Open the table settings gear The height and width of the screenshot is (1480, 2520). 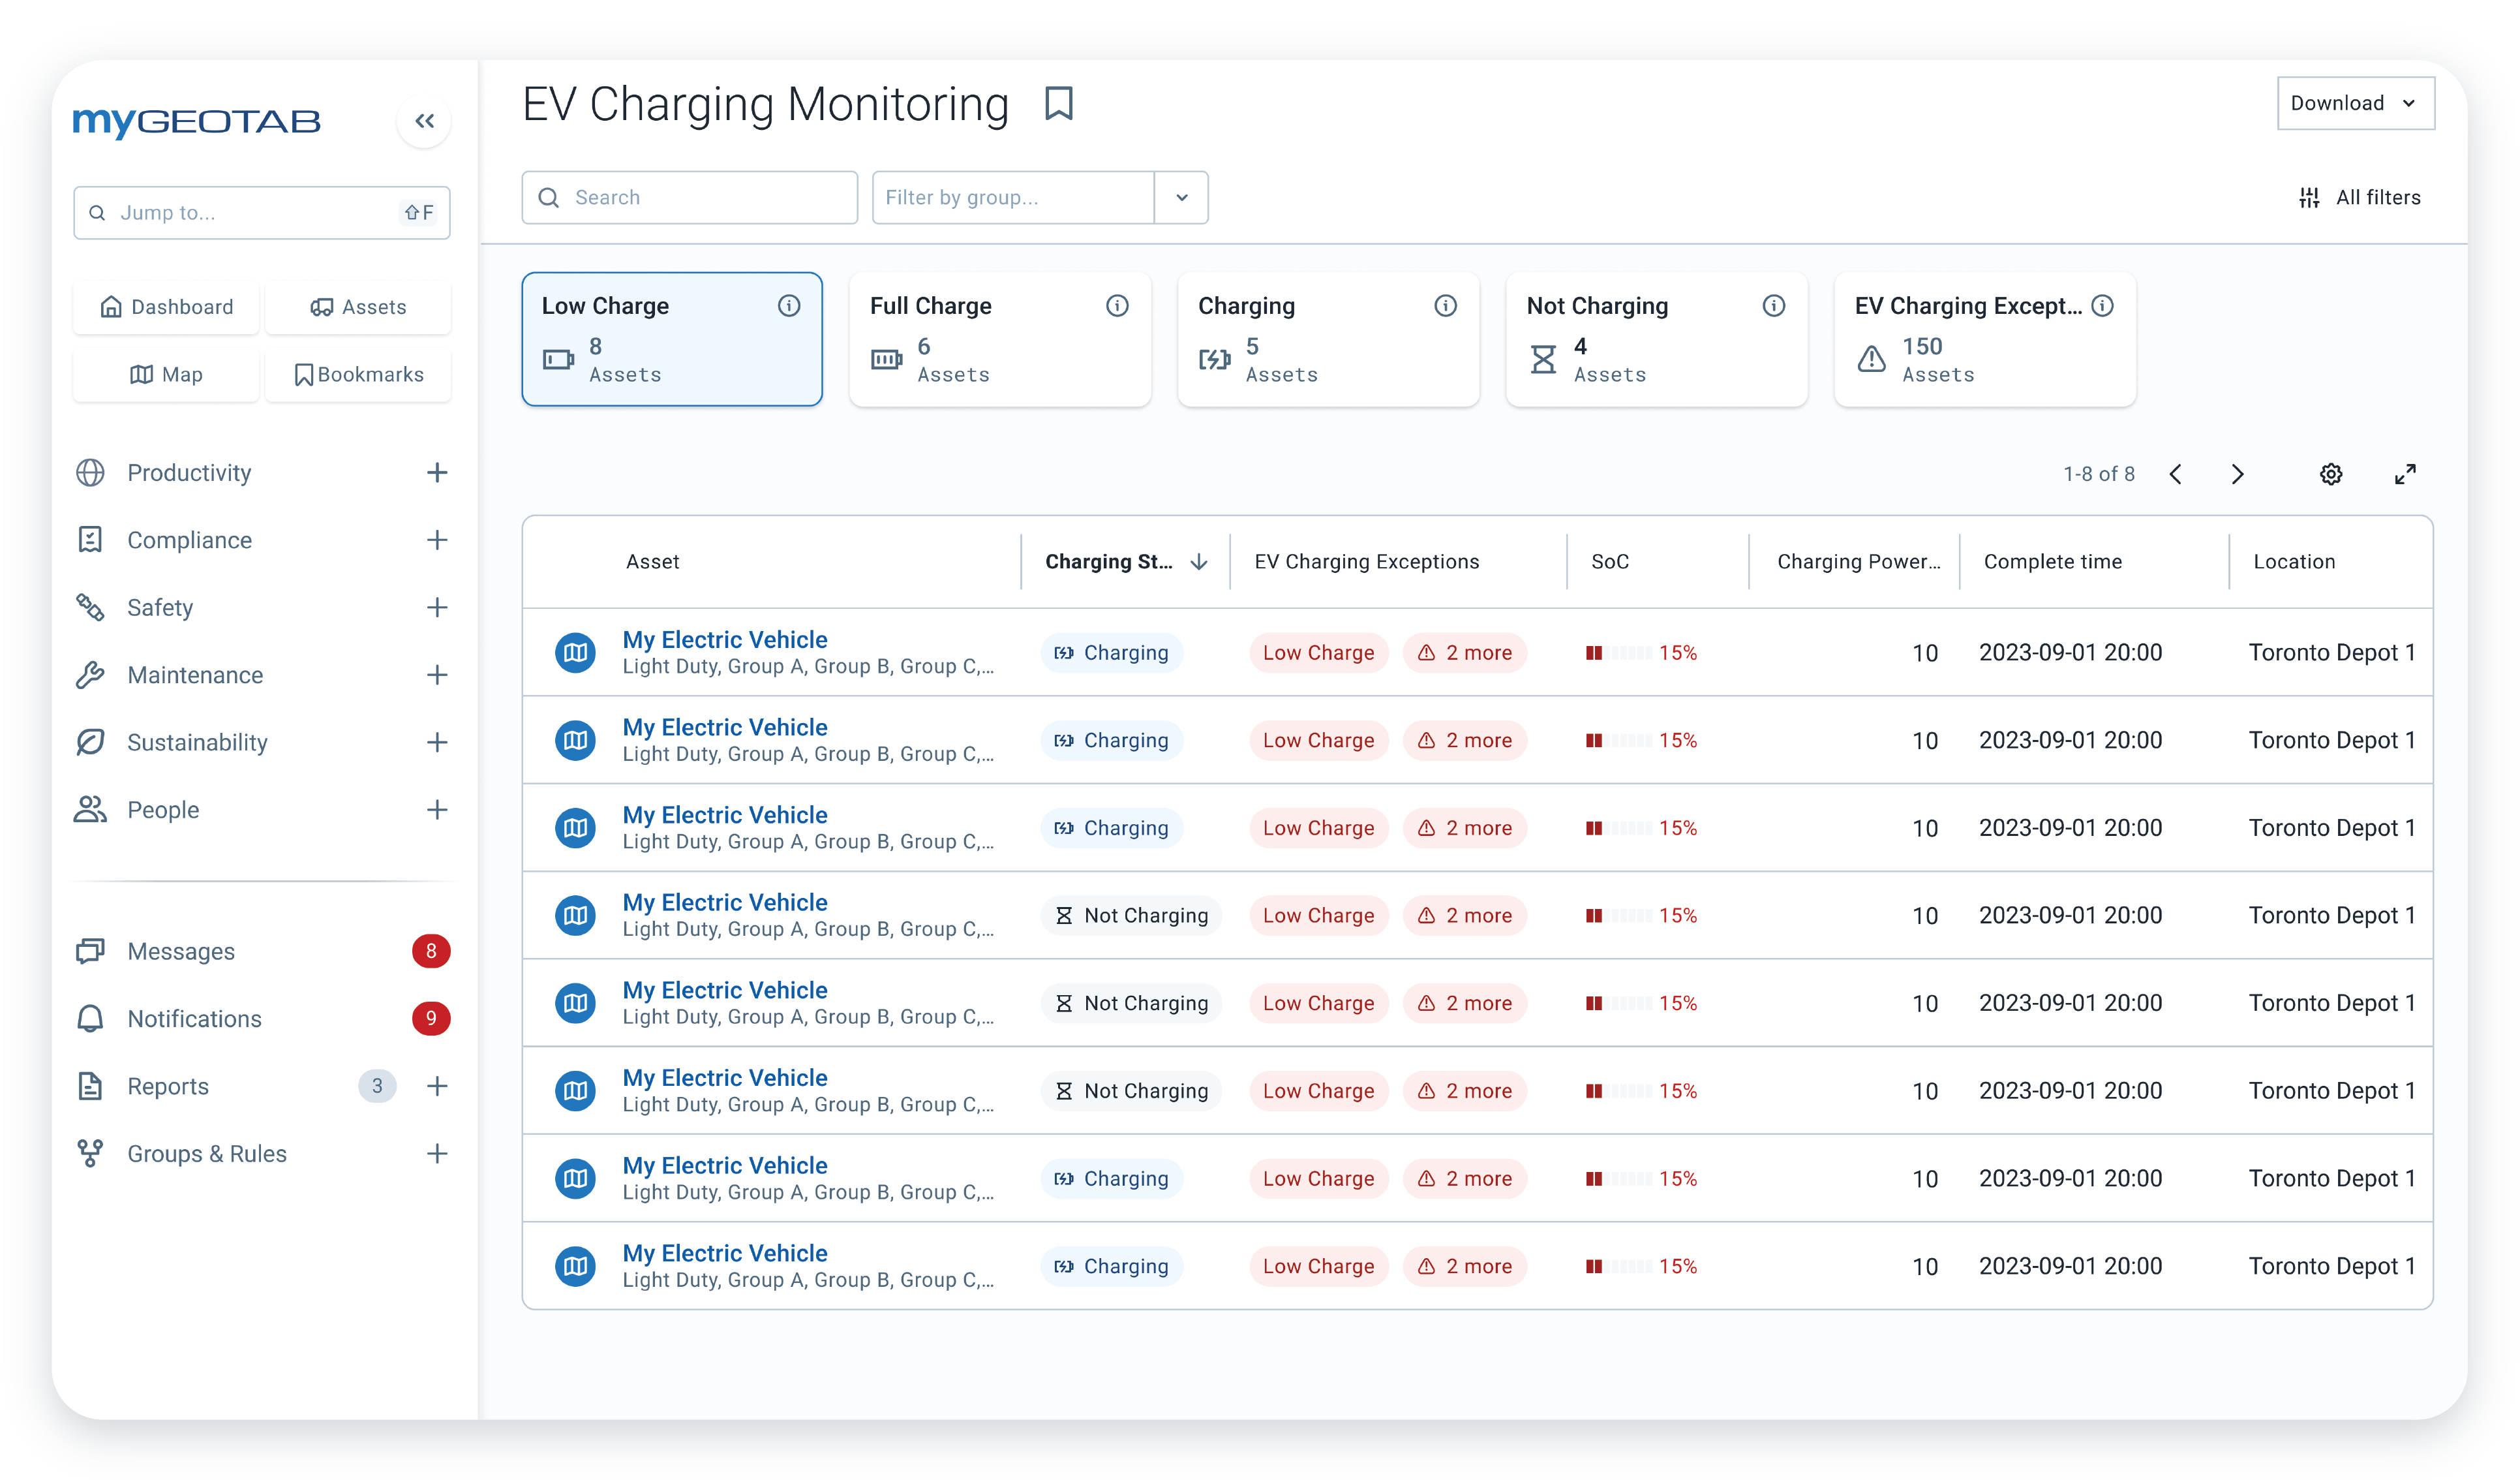click(x=2331, y=474)
